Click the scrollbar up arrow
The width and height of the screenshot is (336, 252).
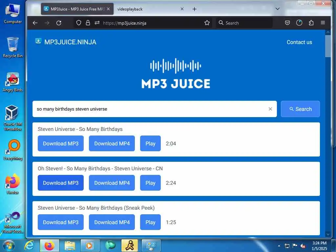click(328, 32)
